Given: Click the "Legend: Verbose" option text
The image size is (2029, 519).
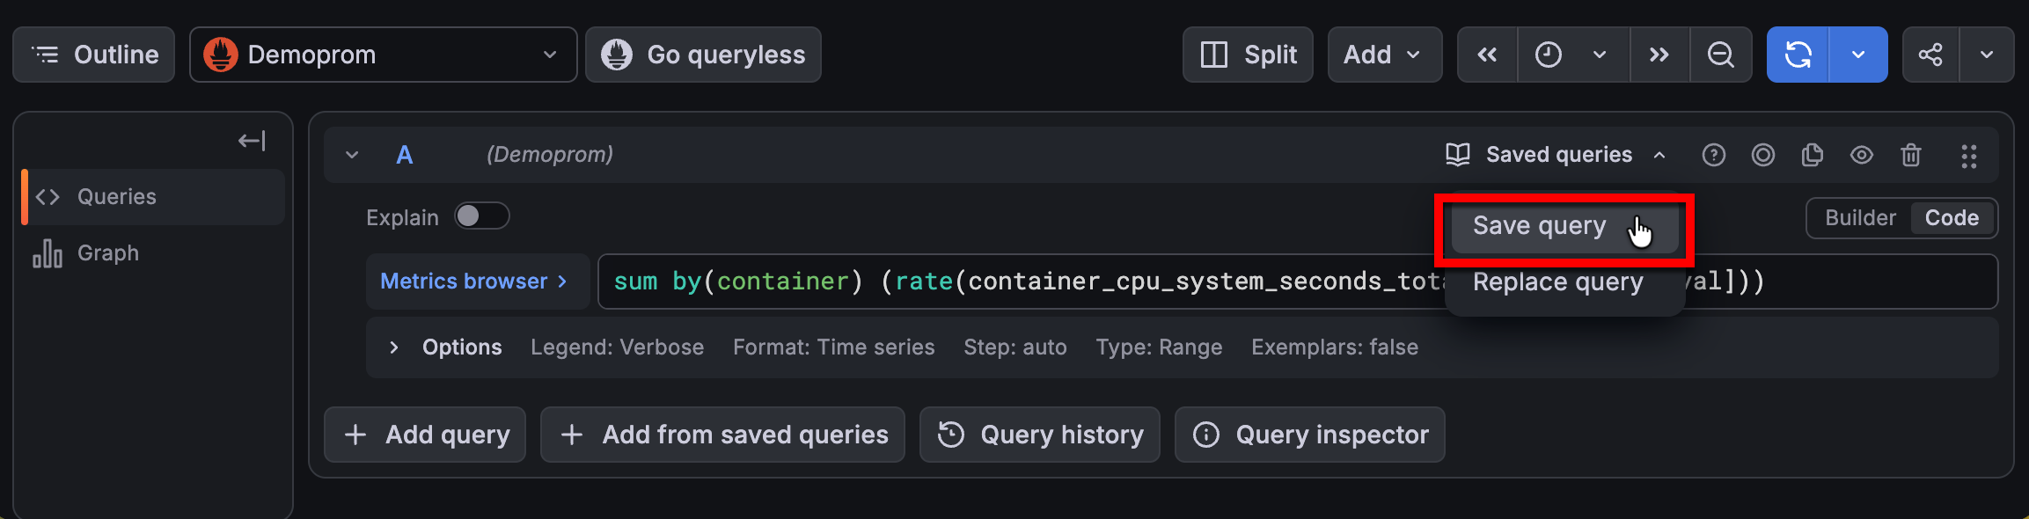Looking at the screenshot, I should pos(617,347).
